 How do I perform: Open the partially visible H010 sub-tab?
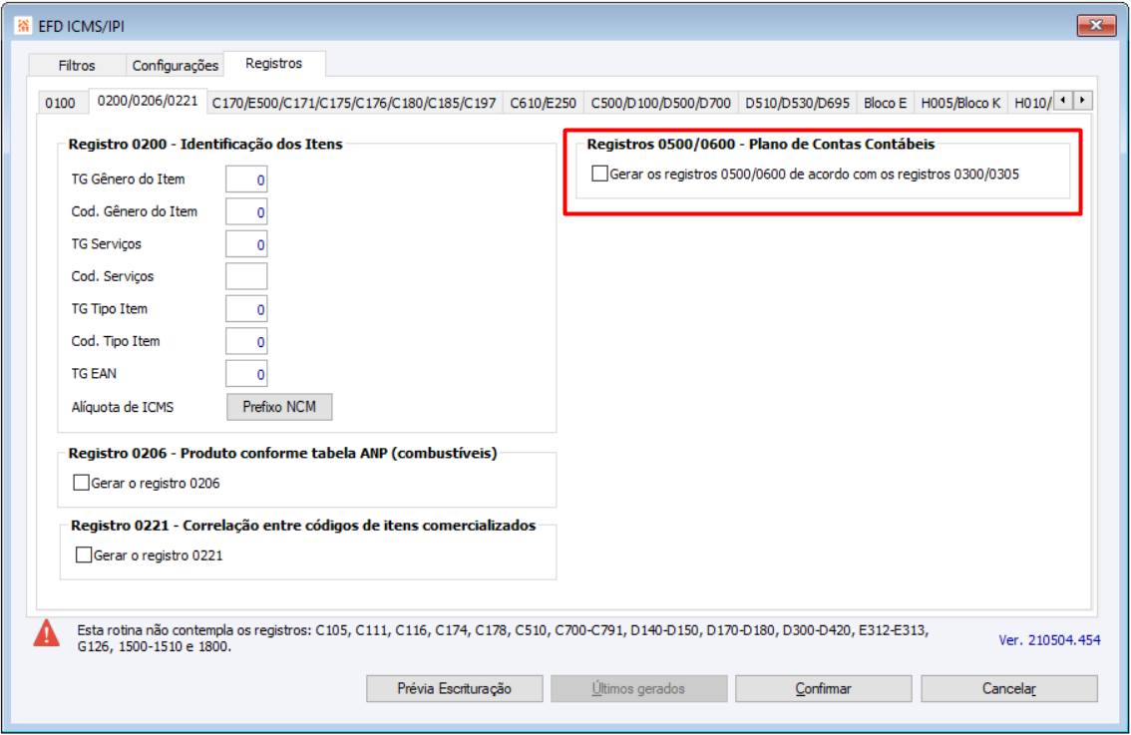click(x=1031, y=103)
